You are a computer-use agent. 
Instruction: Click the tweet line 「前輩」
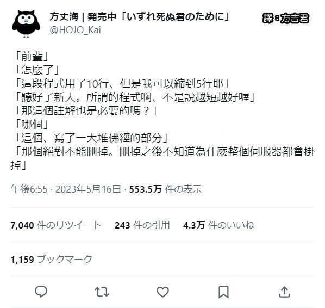(x=32, y=57)
